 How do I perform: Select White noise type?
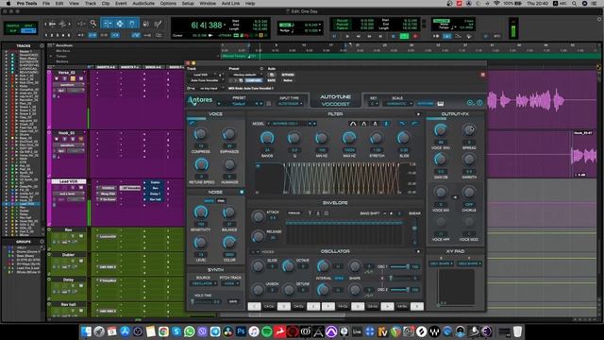click(210, 201)
